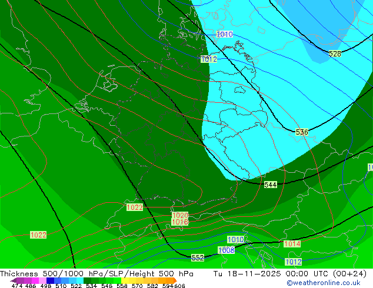Click the orange right arrow of the legend

pyautogui.click(x=175, y=280)
